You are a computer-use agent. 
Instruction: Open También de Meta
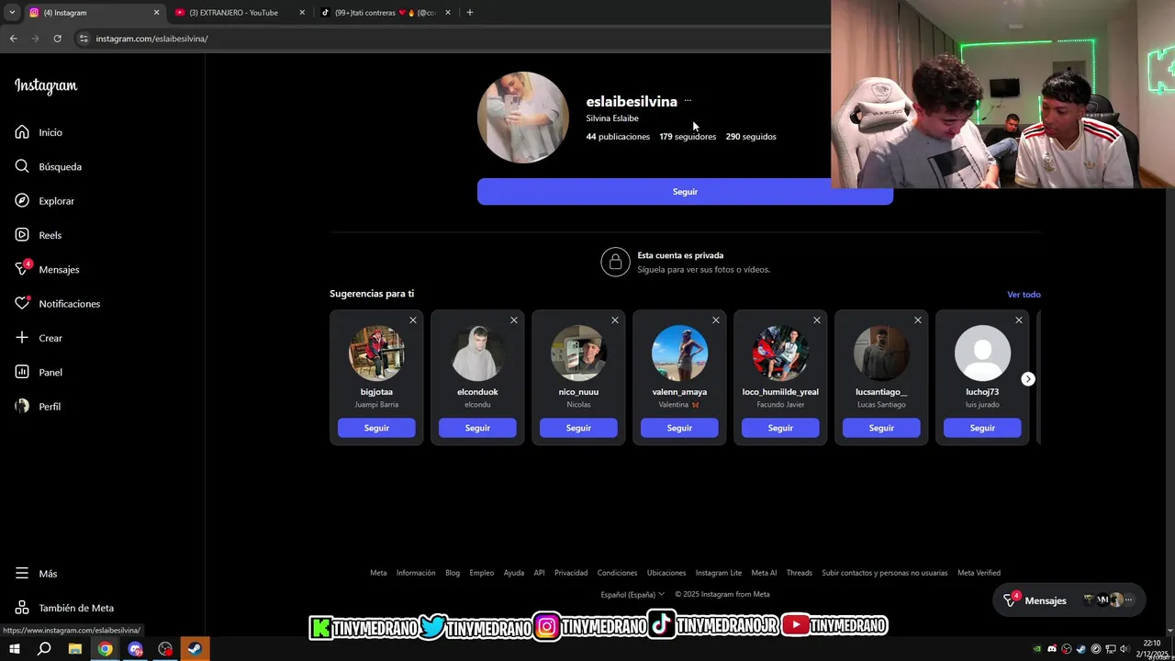[x=64, y=608]
